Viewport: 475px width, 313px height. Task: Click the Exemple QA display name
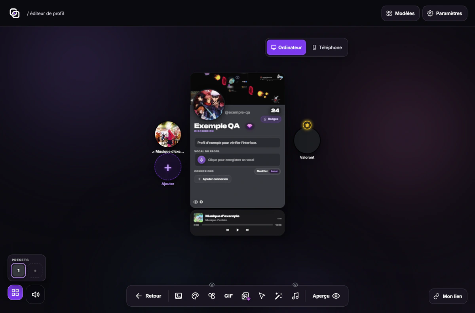tap(217, 126)
